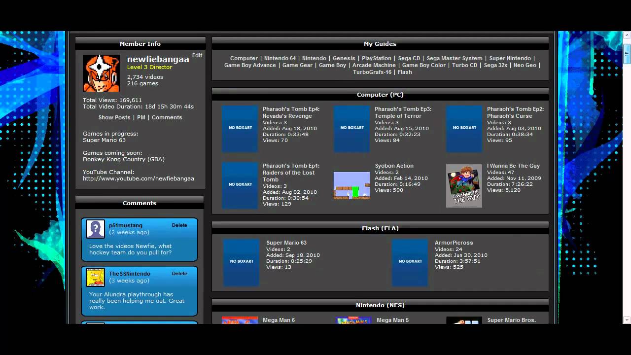Select Arcade Machine guides
The width and height of the screenshot is (631, 355).
point(374,65)
